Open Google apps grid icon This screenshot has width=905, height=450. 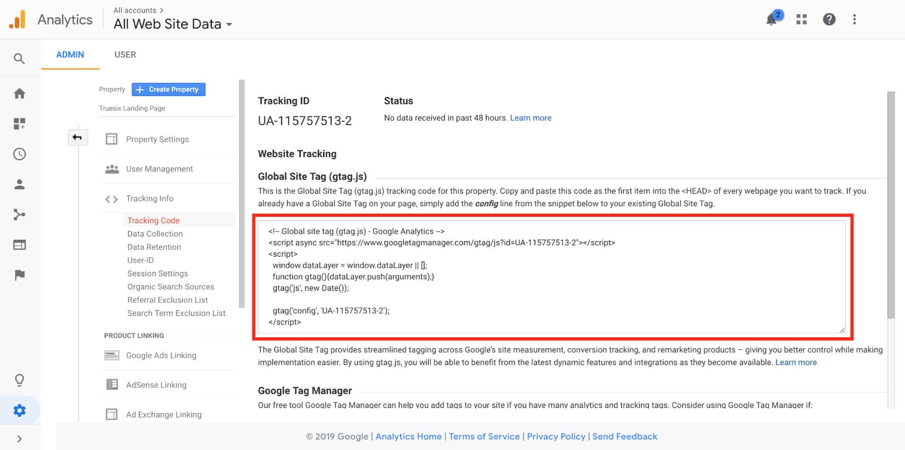click(x=801, y=19)
